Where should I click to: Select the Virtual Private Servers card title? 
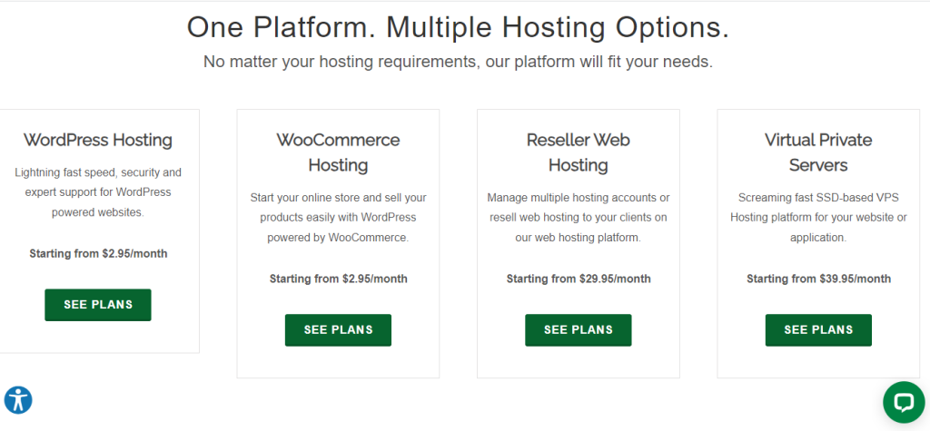point(818,152)
